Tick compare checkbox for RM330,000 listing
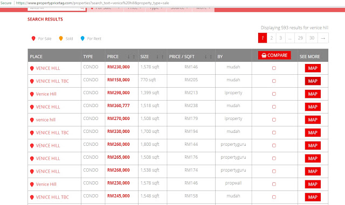This screenshot has height=205, width=345. pos(274,133)
